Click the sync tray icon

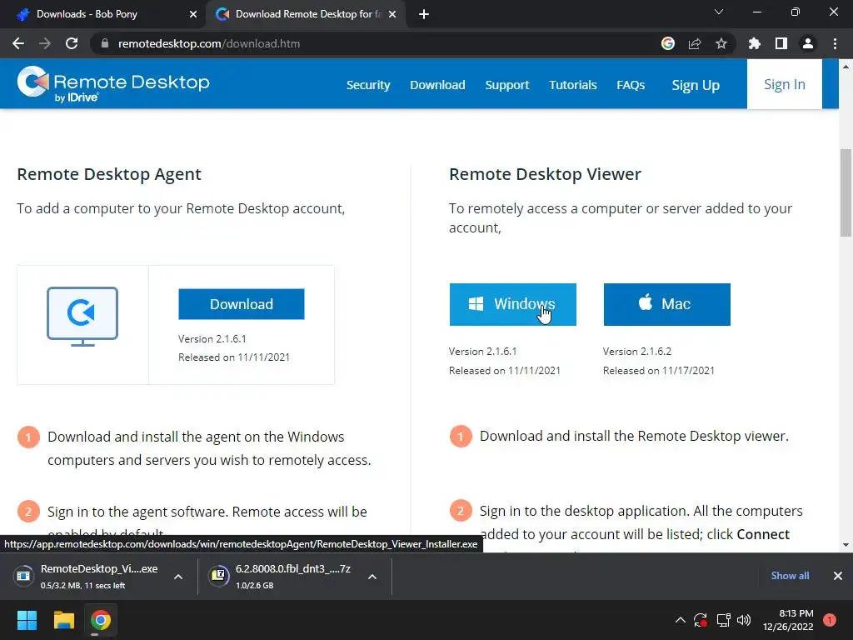tap(701, 620)
